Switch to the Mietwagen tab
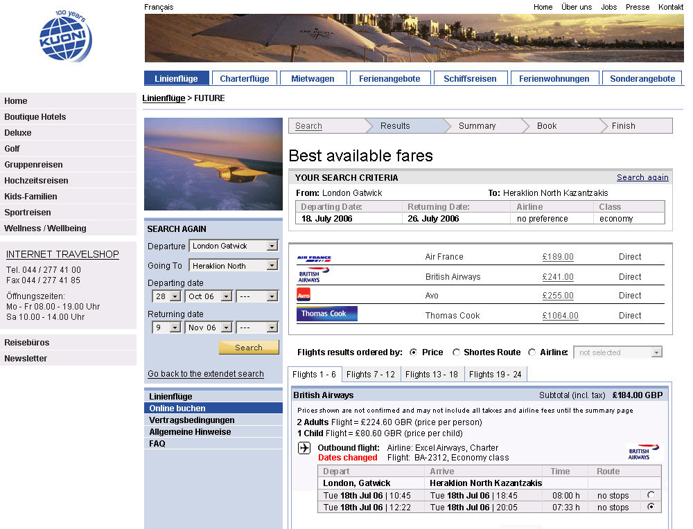The image size is (693, 529). 313,78
